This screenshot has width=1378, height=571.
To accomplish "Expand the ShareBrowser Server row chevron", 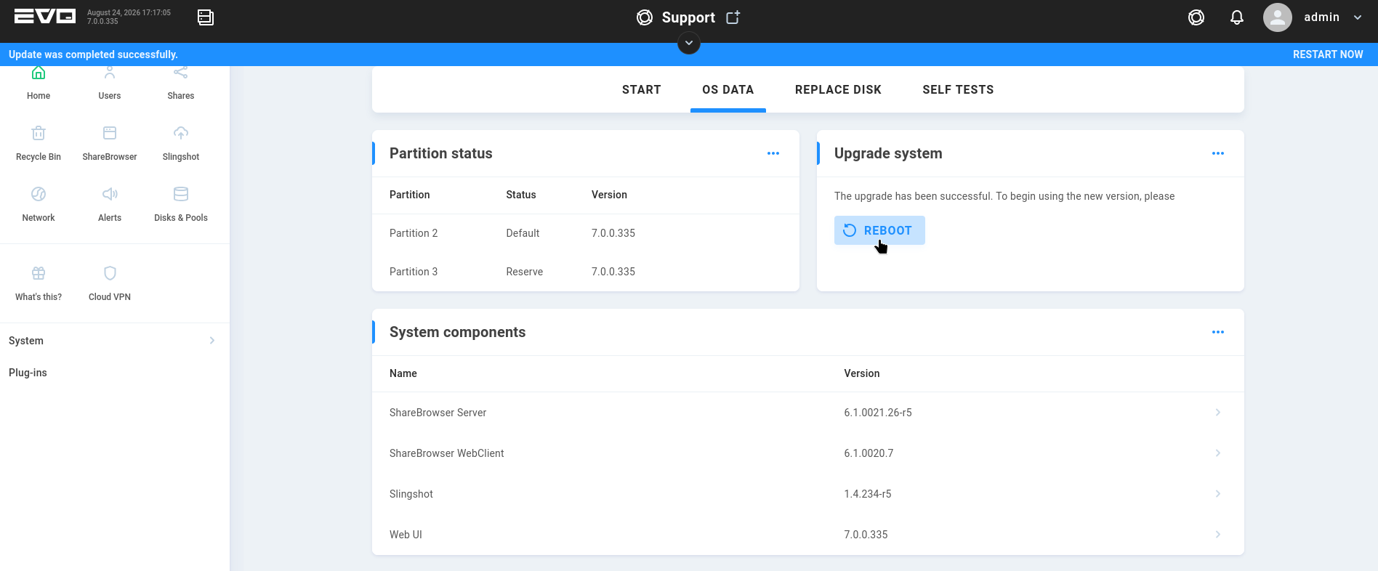I will pyautogui.click(x=1218, y=412).
